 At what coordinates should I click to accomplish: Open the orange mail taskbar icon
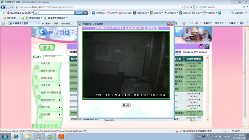point(61,136)
